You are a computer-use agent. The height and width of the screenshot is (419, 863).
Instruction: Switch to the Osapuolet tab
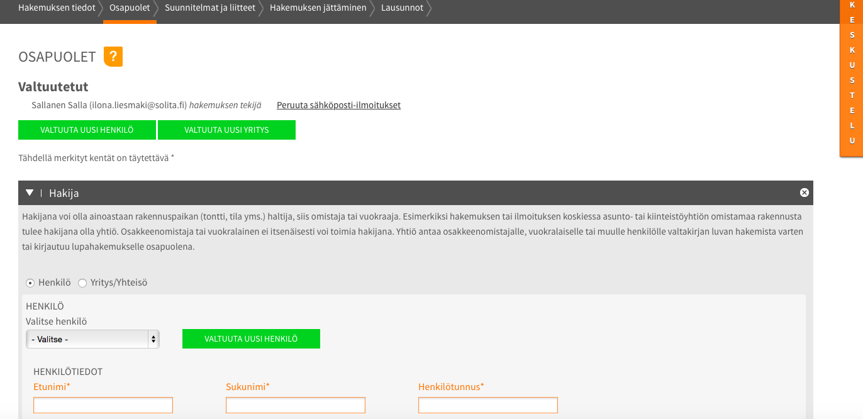click(x=130, y=8)
